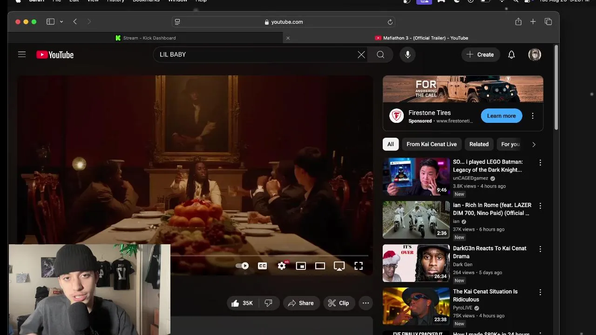Click Learn more on Firestone ad
The width and height of the screenshot is (596, 335).
pos(501,116)
